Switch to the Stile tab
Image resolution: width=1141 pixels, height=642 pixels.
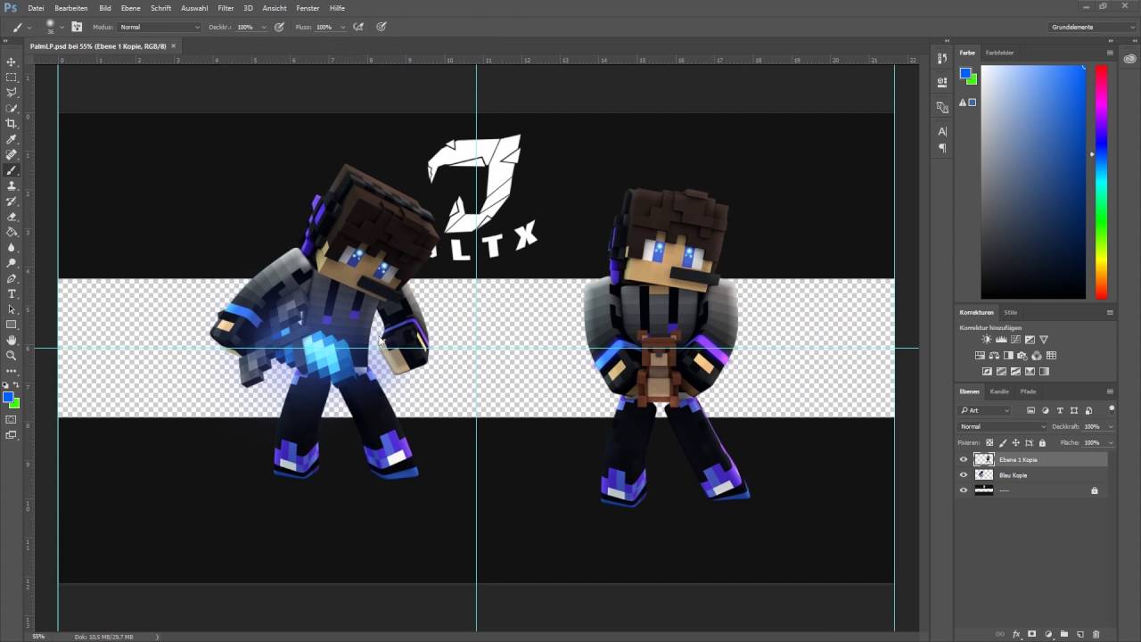pyautogui.click(x=1011, y=312)
